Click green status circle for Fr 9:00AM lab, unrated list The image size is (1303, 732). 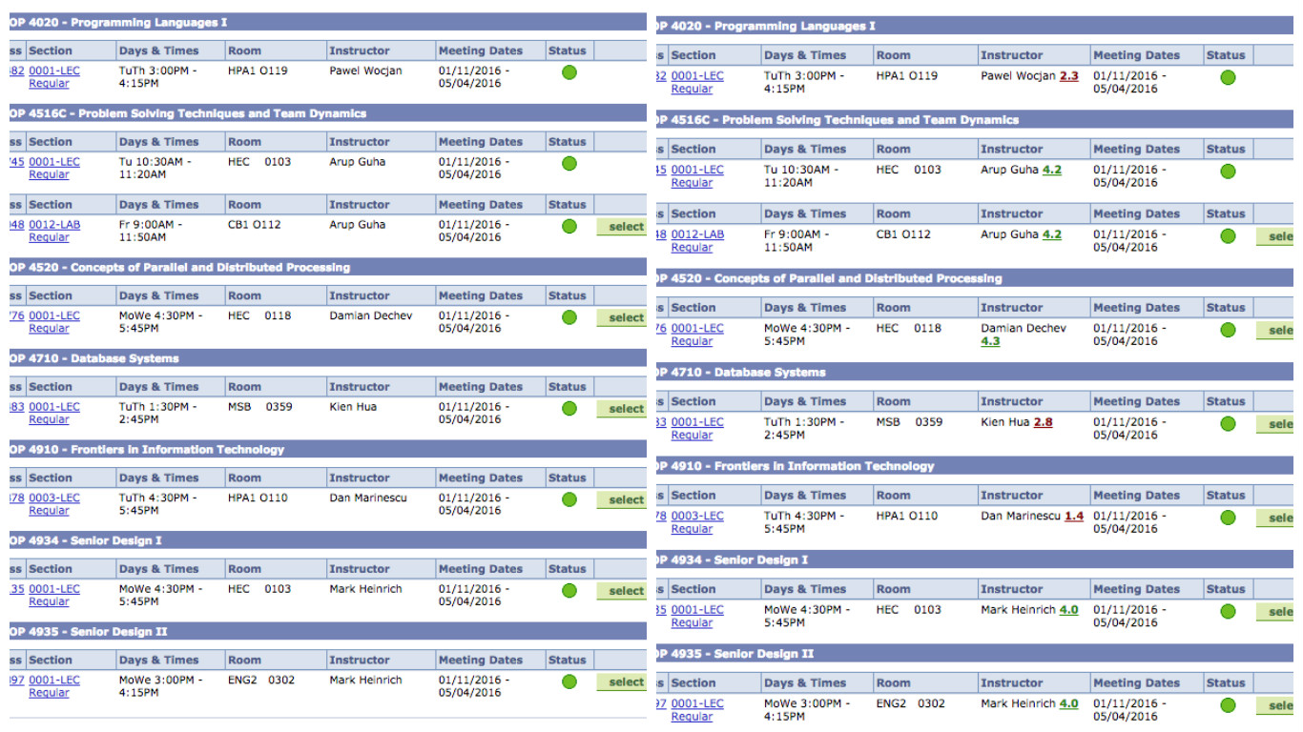pos(569,226)
